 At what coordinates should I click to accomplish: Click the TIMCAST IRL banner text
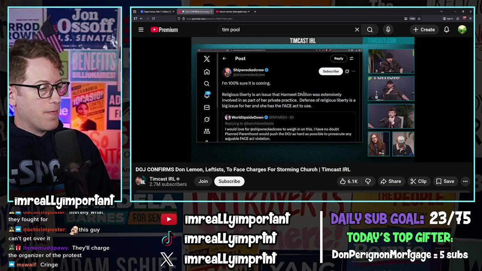click(303, 41)
